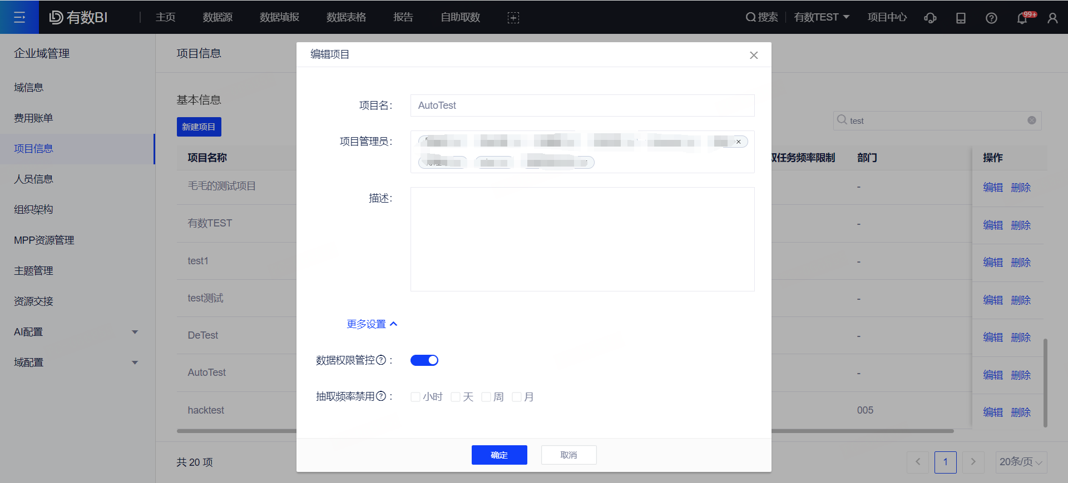Viewport: 1068px width, 483px height.
Task: Open the notifications bell icon
Action: click(1022, 18)
